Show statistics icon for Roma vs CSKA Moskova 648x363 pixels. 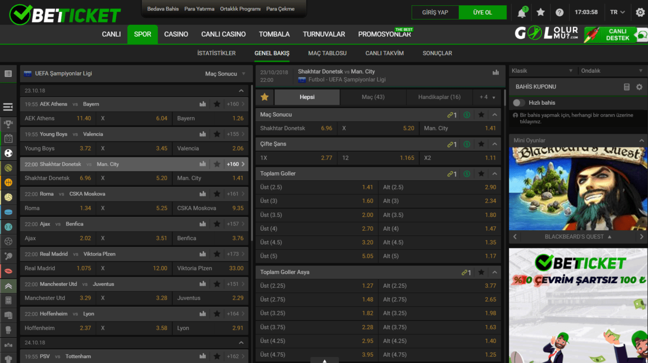pos(203,194)
